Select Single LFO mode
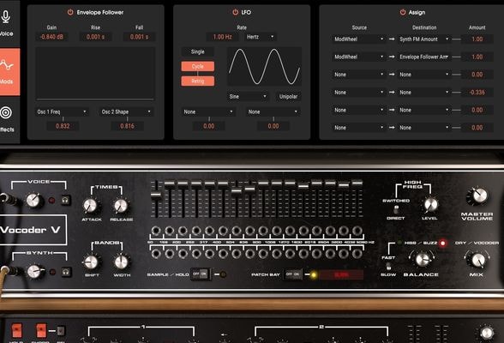This screenshot has height=343, width=504. (198, 51)
